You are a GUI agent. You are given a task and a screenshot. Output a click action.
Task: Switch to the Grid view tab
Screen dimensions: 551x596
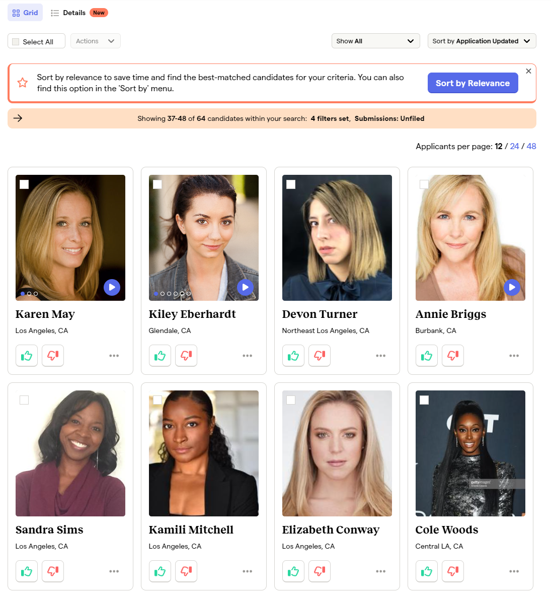point(25,13)
